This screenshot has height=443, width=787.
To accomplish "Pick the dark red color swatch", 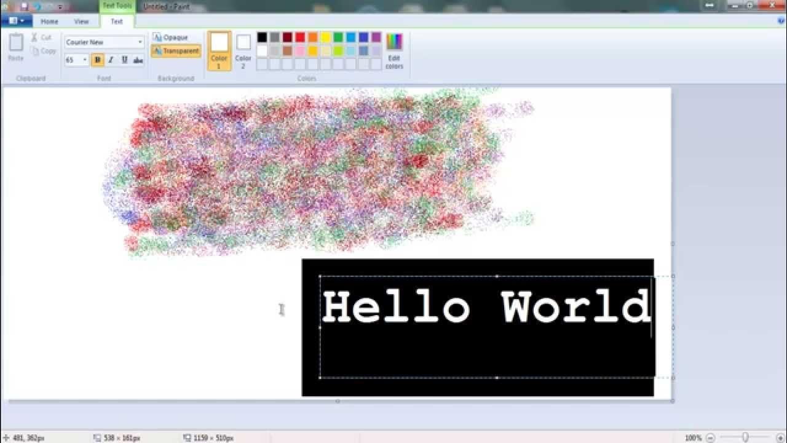I will (x=287, y=38).
